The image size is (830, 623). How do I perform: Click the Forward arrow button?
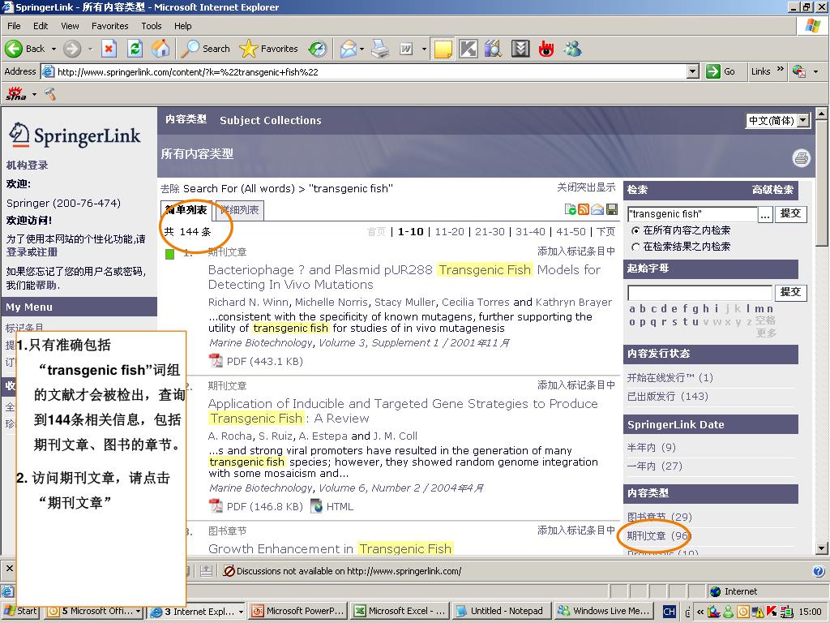72,49
